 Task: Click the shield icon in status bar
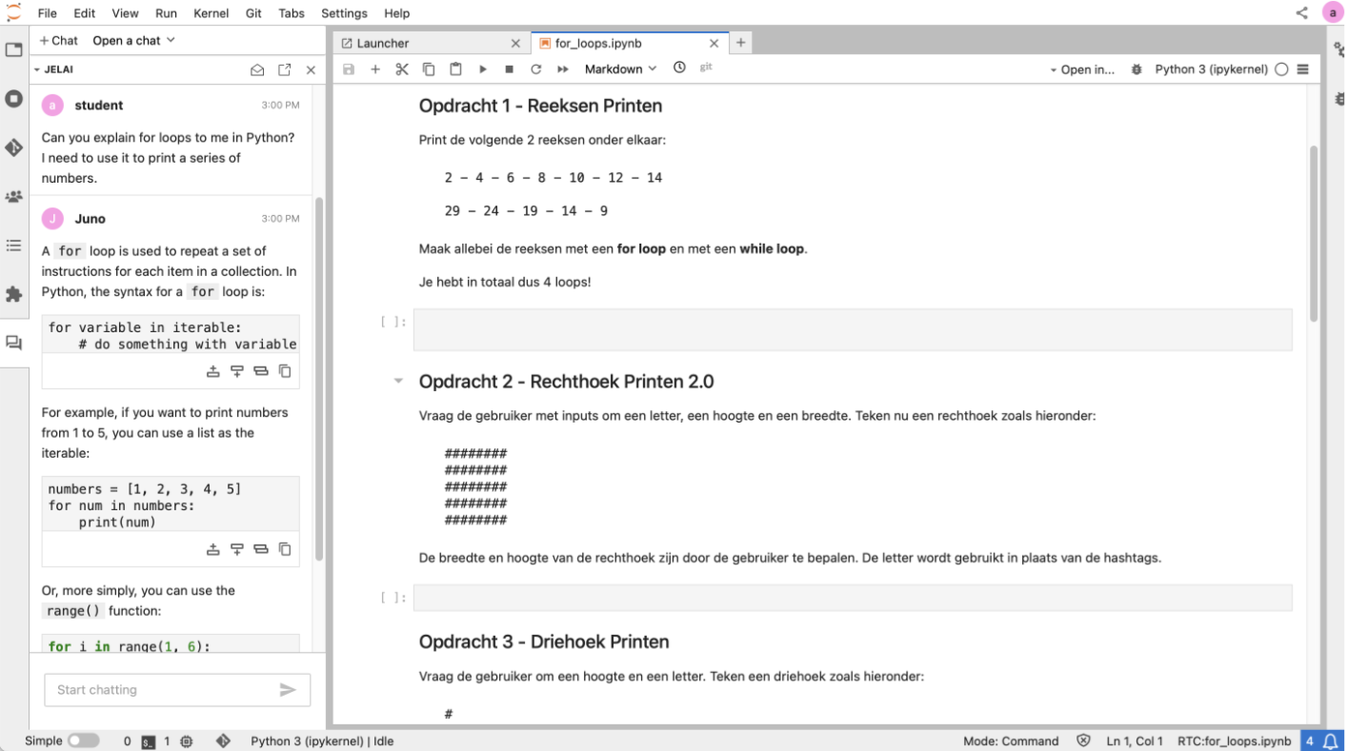pyautogui.click(x=1083, y=741)
